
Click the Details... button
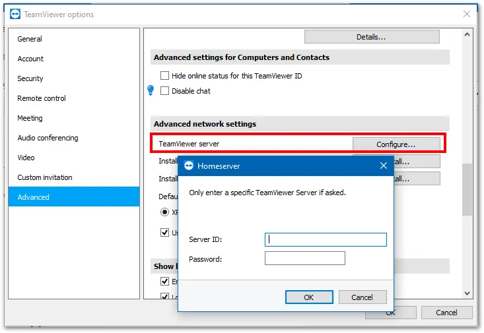tap(372, 37)
